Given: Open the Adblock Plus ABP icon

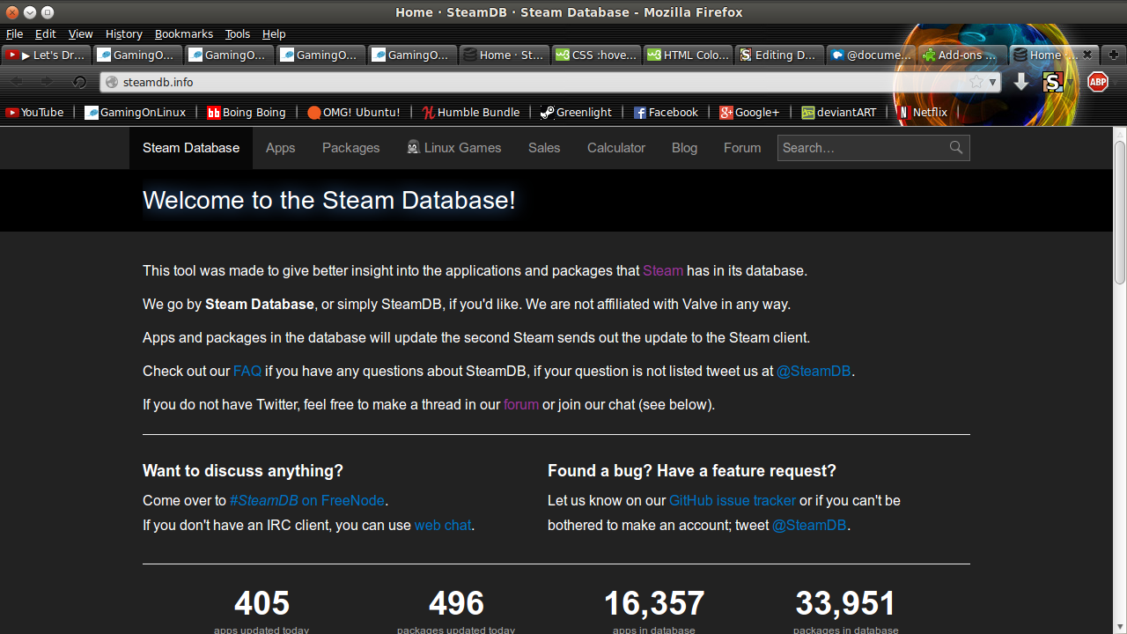Looking at the screenshot, I should (x=1097, y=82).
